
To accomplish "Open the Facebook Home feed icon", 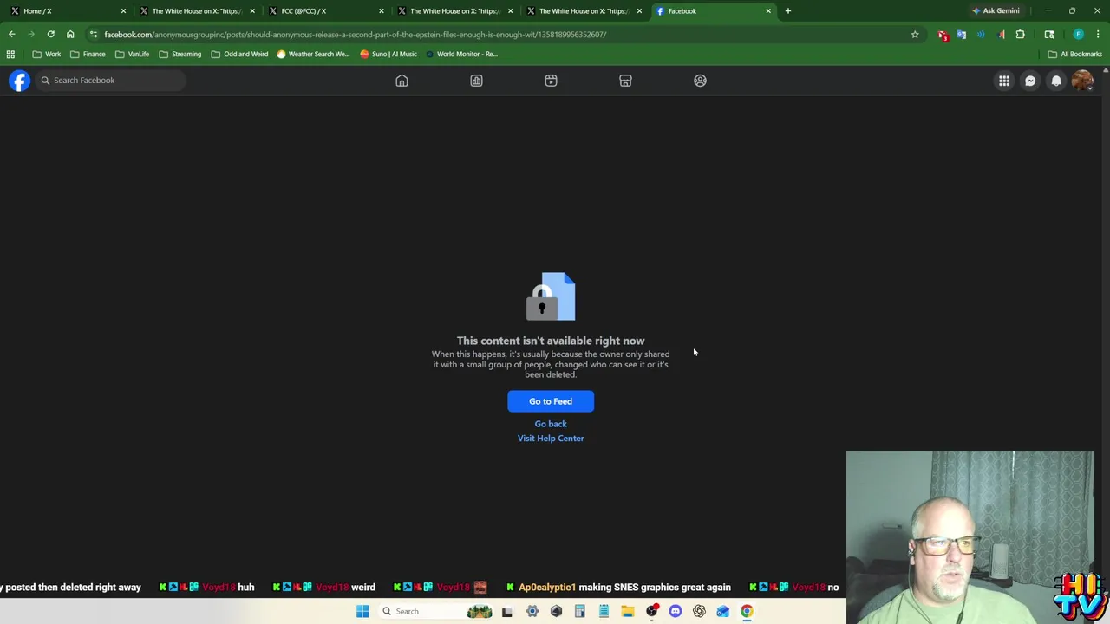I will point(402,81).
